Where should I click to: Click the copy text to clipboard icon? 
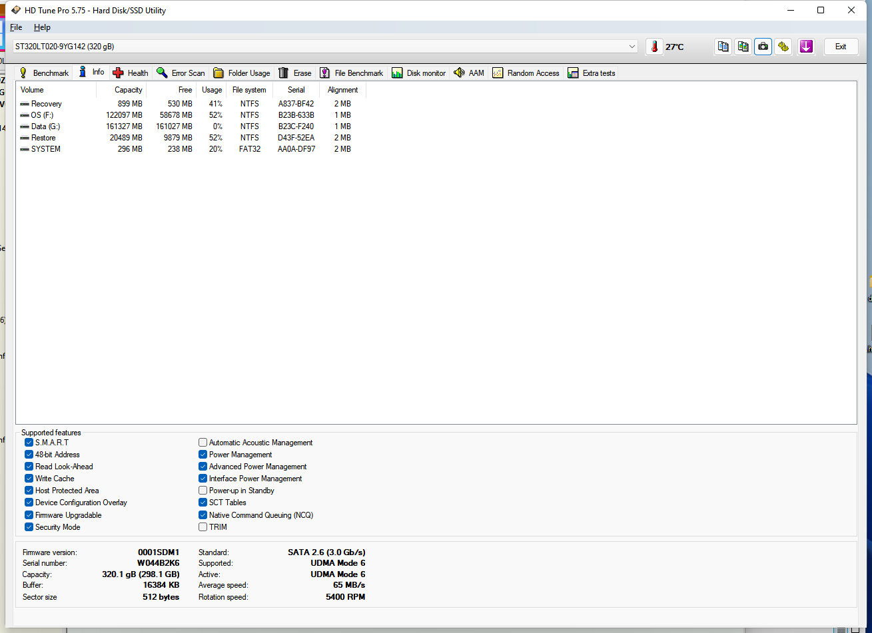(x=723, y=47)
